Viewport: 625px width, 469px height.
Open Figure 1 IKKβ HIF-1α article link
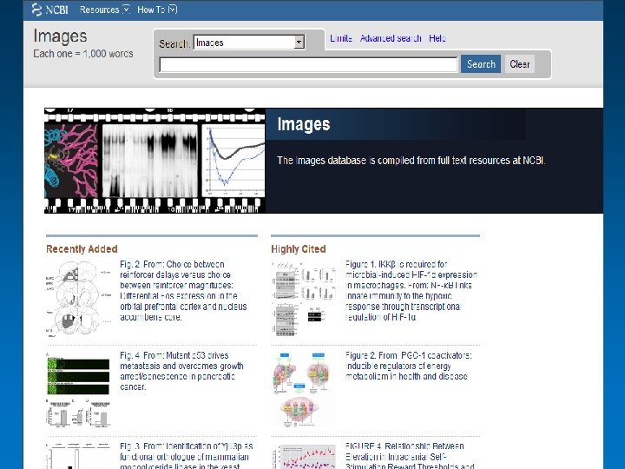tap(411, 291)
